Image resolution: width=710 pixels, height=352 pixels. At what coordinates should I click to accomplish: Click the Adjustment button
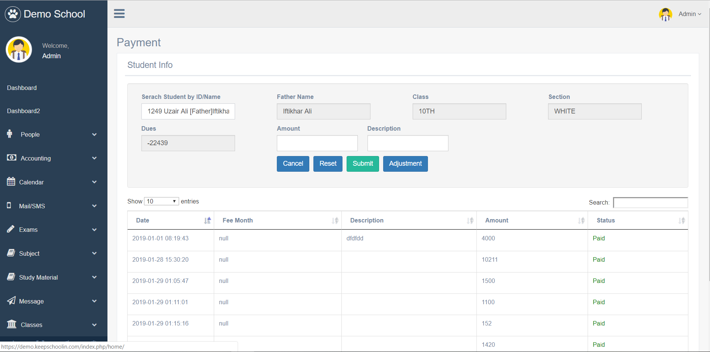(x=406, y=163)
